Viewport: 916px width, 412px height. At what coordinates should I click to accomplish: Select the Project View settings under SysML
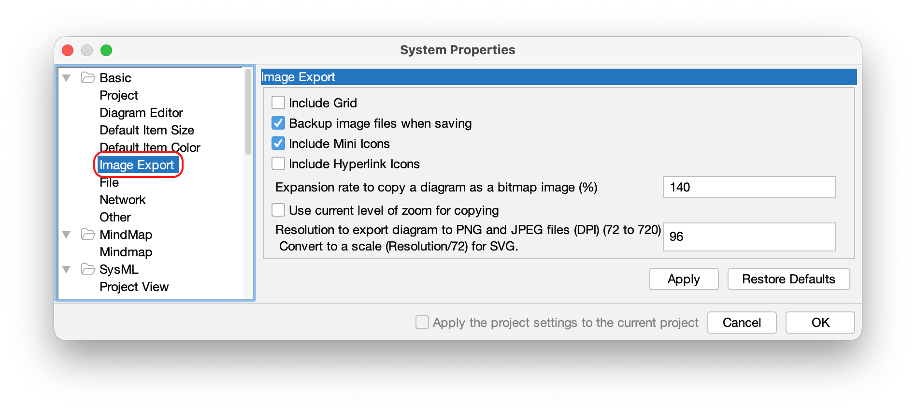[134, 286]
